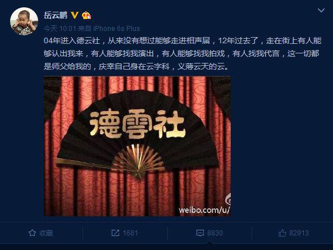333x250 pixels.
Task: Click the Weibo logo watermark on picture
Action: pos(228,199)
